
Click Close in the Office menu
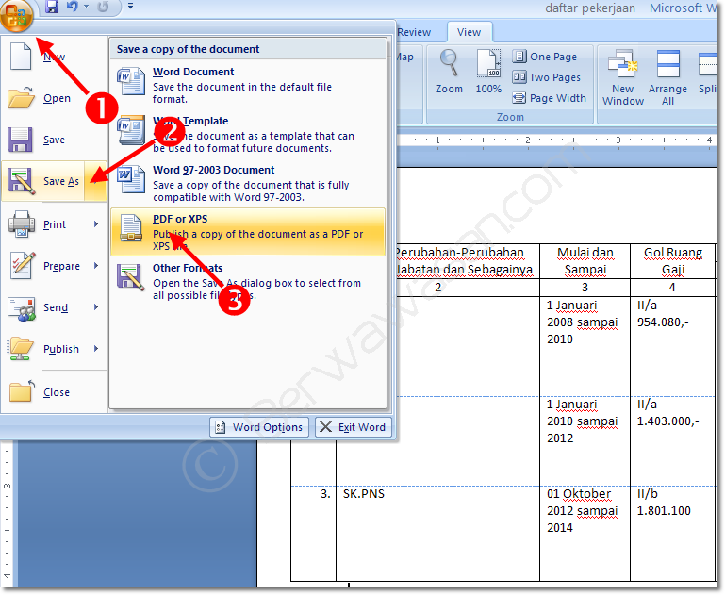[x=54, y=392]
